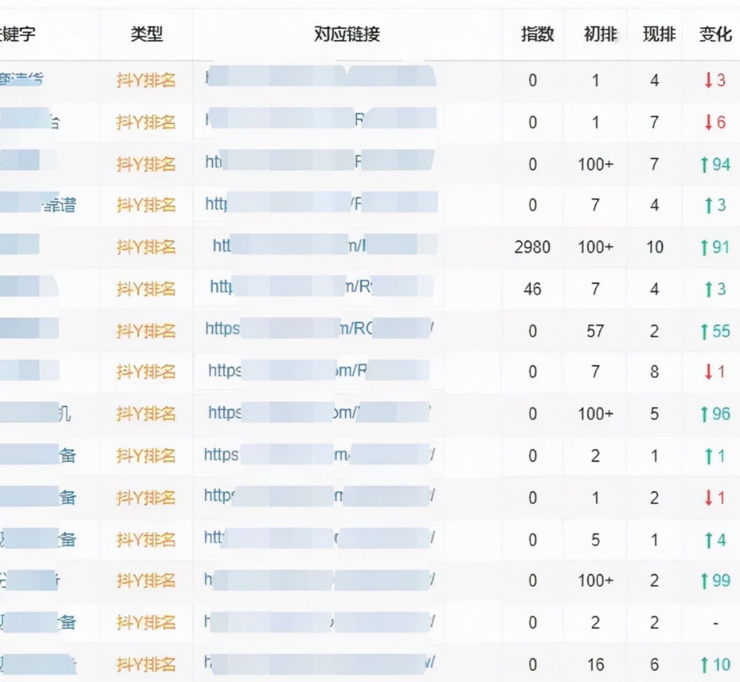The image size is (740, 682).
Task: Click the 初排 column header
Action: (597, 34)
